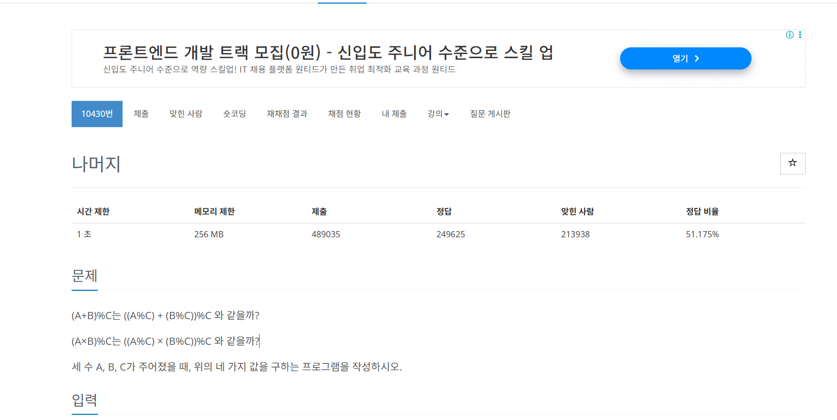
Task: Click the solvers count 213938
Action: (x=575, y=234)
